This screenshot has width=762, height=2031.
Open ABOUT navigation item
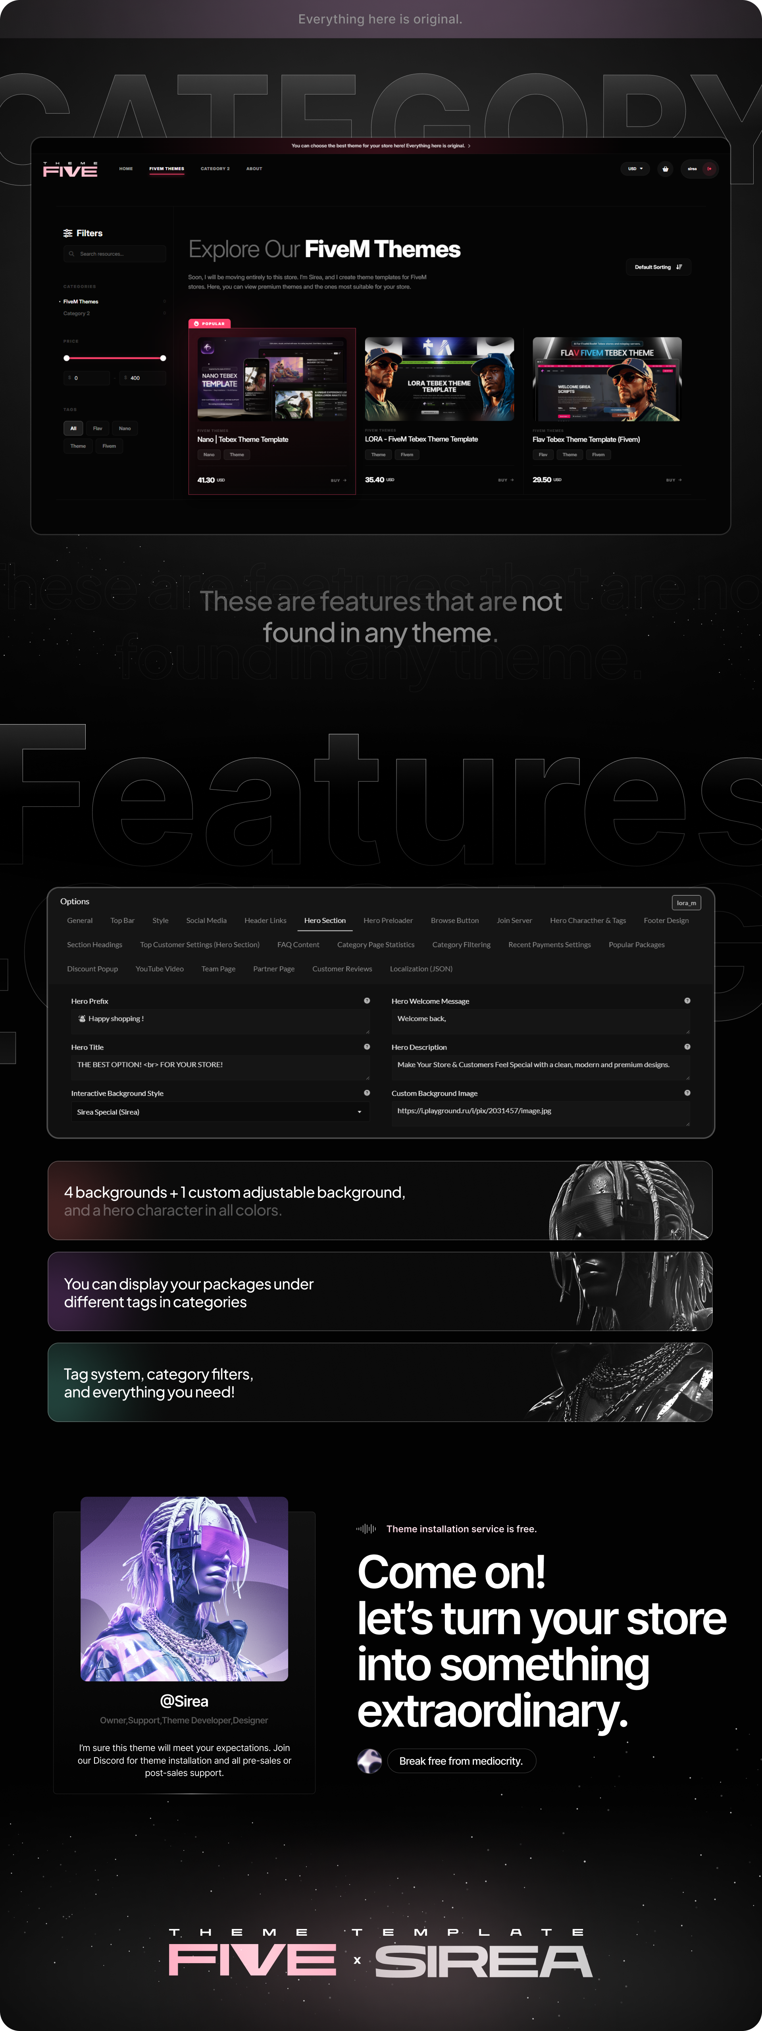click(x=254, y=169)
